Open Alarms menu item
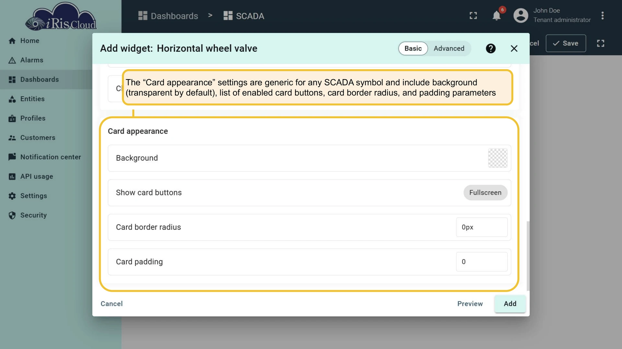The height and width of the screenshot is (349, 622). (x=46, y=60)
